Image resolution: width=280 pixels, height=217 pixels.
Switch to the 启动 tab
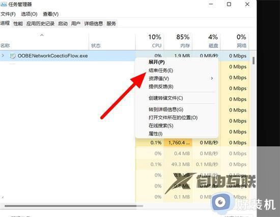click(63, 23)
